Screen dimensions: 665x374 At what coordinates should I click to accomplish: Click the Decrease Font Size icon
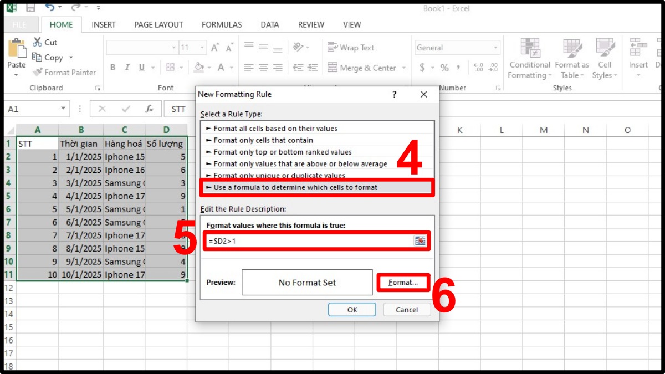pos(229,48)
